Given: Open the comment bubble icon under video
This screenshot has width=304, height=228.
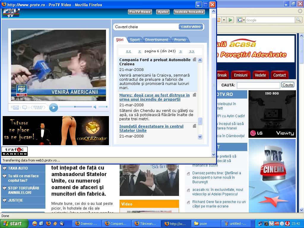Looking at the screenshot, I should pyautogui.click(x=25, y=107).
